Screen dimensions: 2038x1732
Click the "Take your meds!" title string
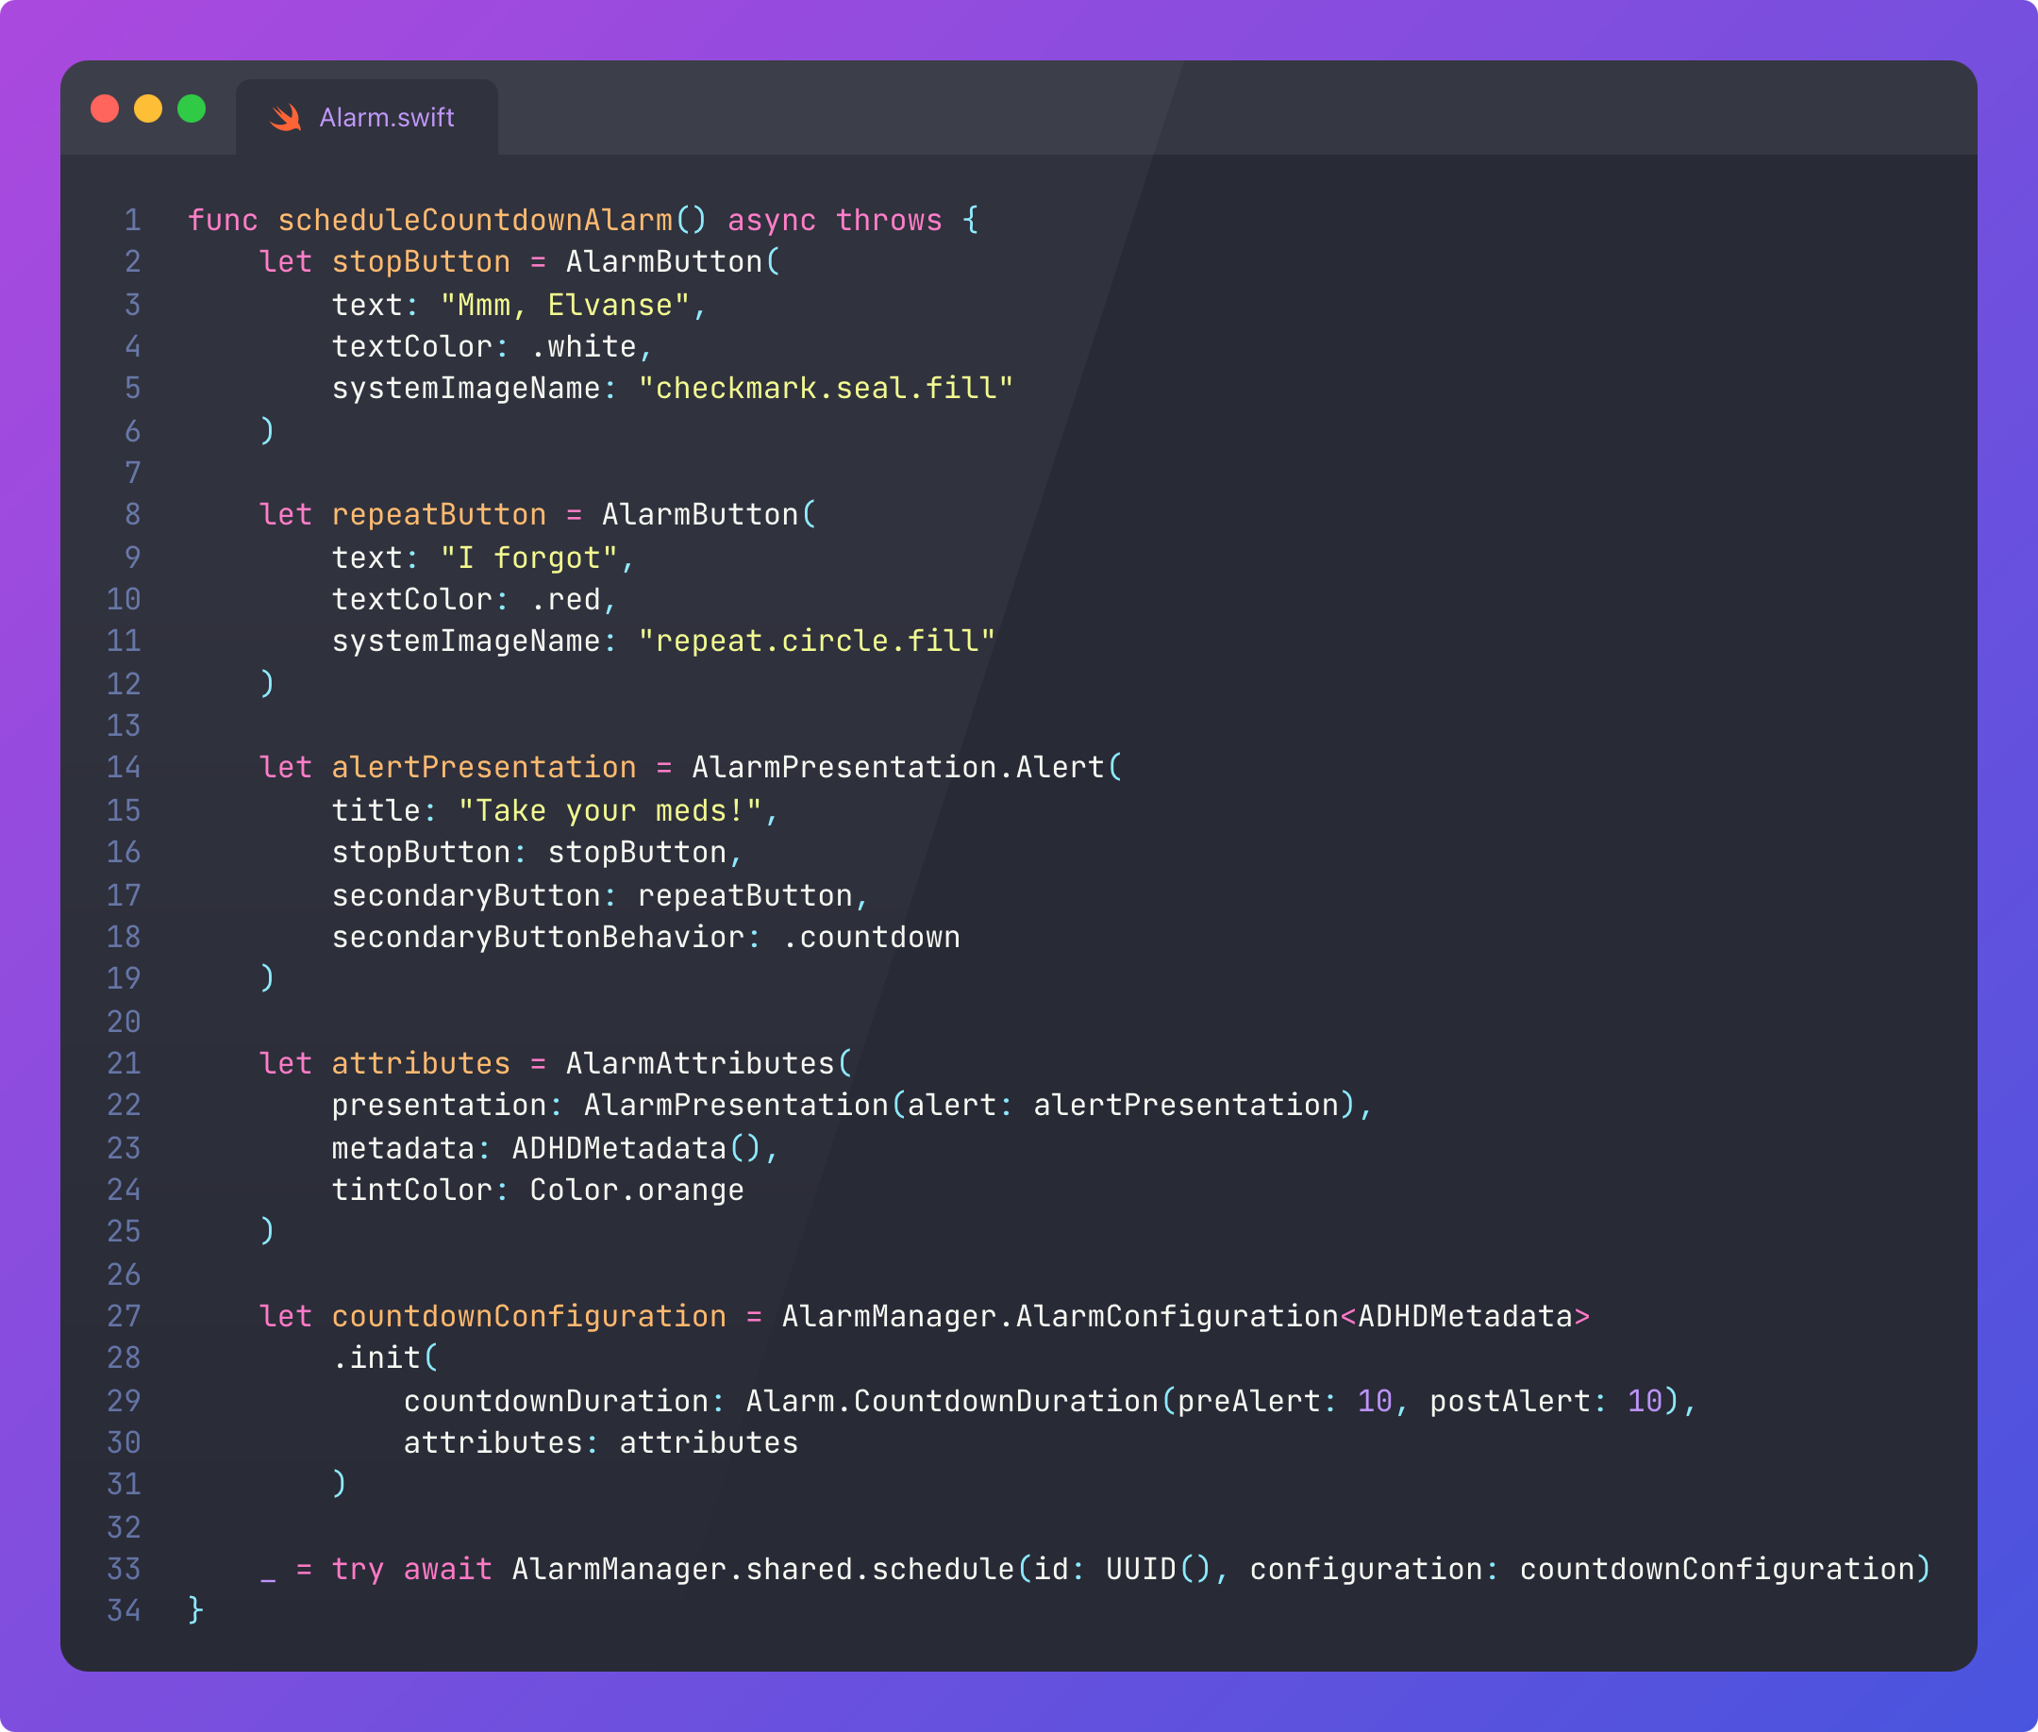pyautogui.click(x=609, y=811)
